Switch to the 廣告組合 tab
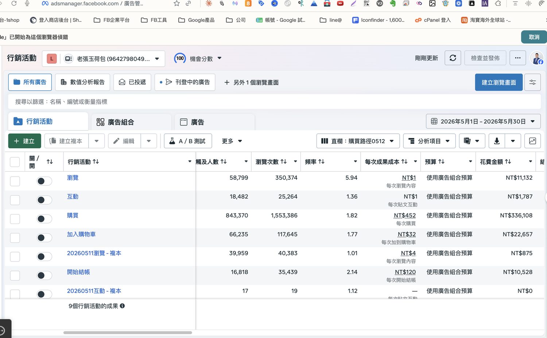The width and height of the screenshot is (547, 338). [x=131, y=122]
